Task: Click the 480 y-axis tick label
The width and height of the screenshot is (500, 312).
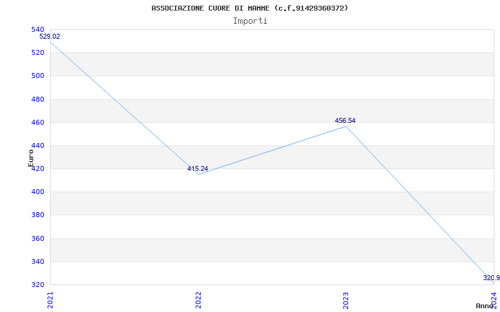Action: tap(37, 99)
